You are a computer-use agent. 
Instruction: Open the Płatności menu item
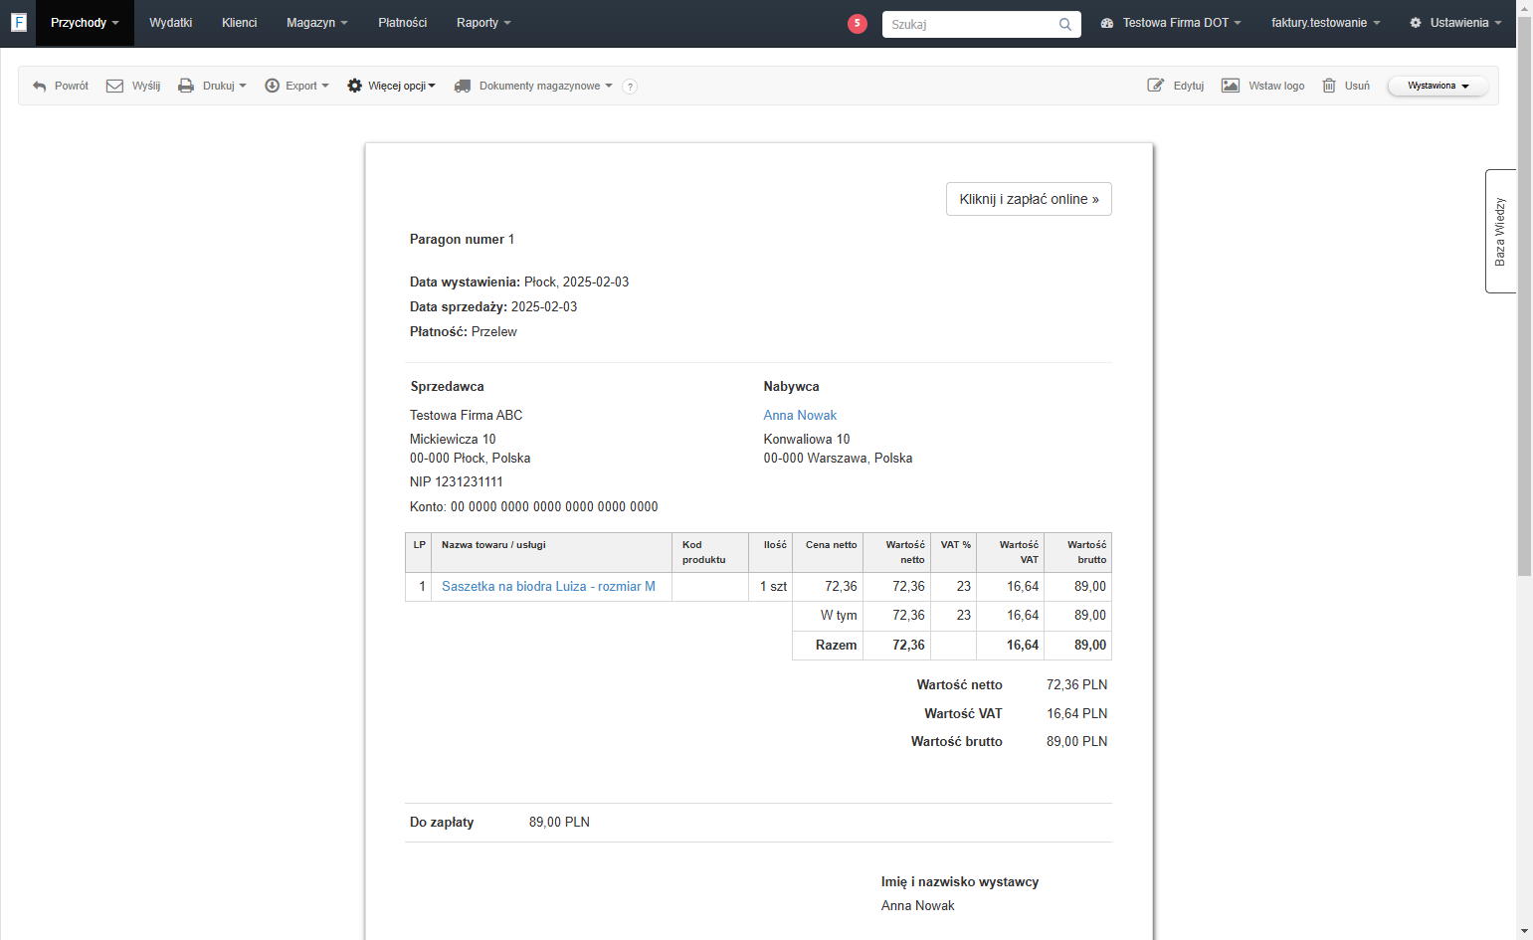pyautogui.click(x=403, y=23)
